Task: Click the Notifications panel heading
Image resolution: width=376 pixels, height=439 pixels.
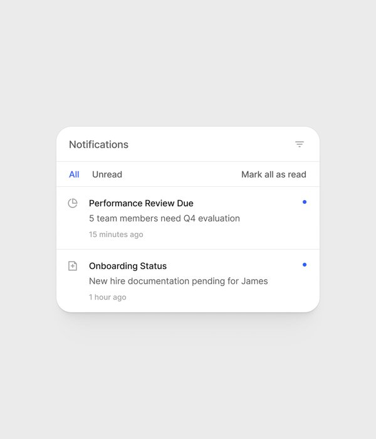Action: coord(98,144)
